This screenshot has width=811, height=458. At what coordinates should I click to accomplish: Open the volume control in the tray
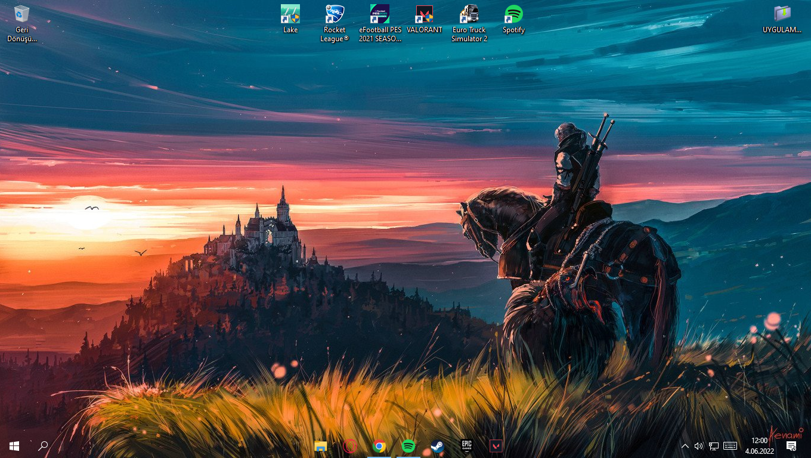pyautogui.click(x=699, y=446)
